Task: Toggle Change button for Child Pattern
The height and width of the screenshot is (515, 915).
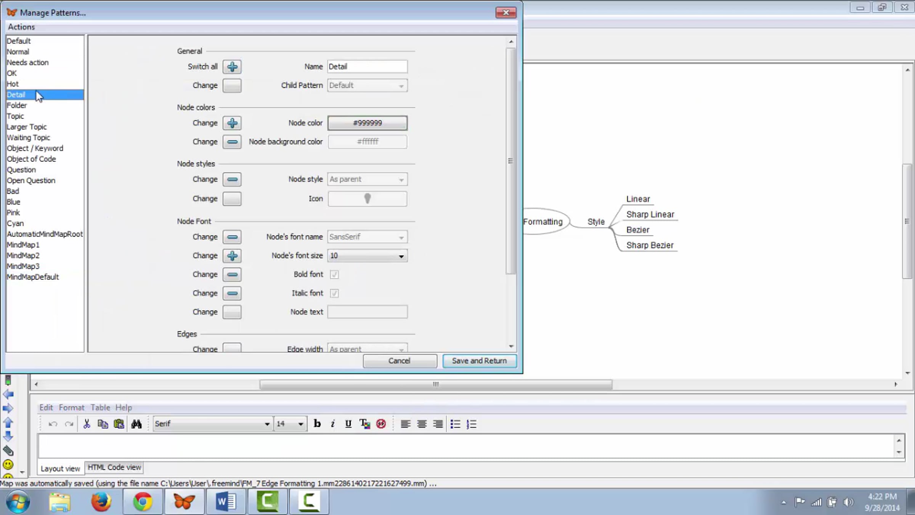Action: [x=232, y=85]
